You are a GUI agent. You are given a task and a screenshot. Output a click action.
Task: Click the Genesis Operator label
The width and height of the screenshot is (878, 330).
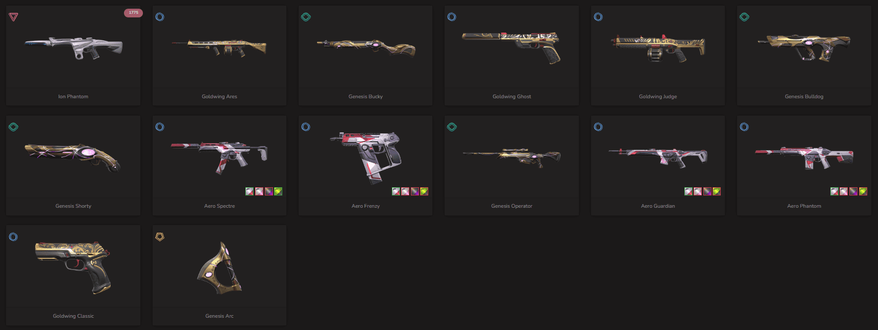[512, 206]
